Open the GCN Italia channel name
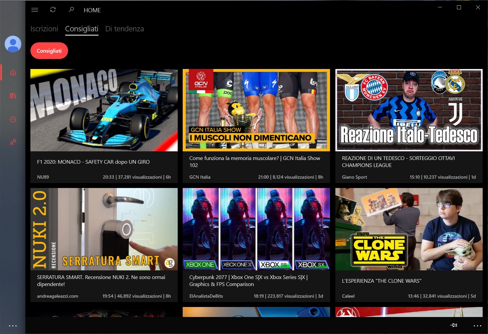 tap(200, 177)
